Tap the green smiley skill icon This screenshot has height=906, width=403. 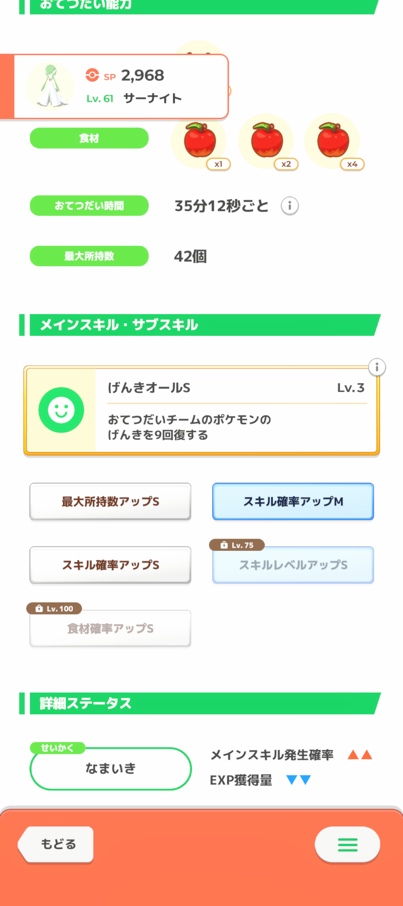(x=61, y=410)
